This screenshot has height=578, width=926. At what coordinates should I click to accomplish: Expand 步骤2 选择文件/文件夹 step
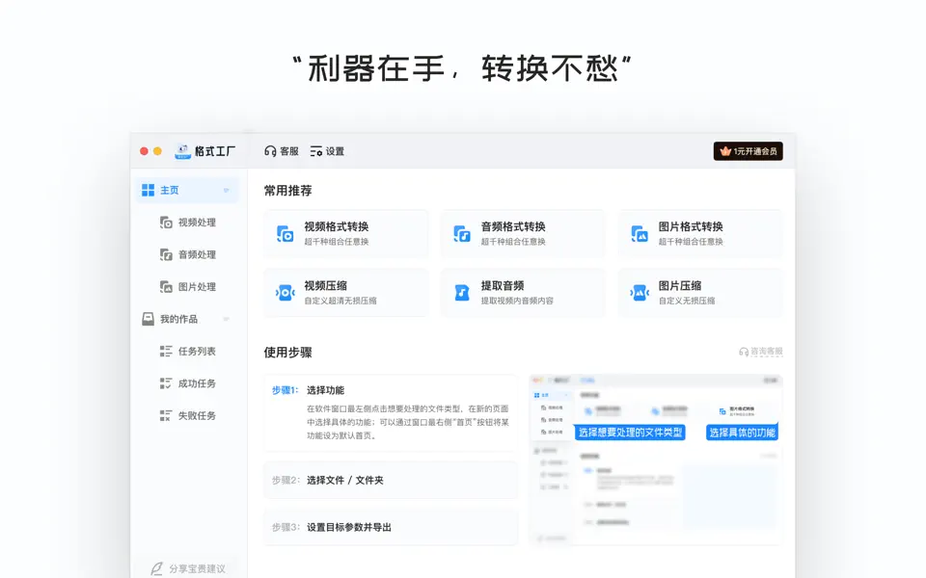[x=390, y=480]
